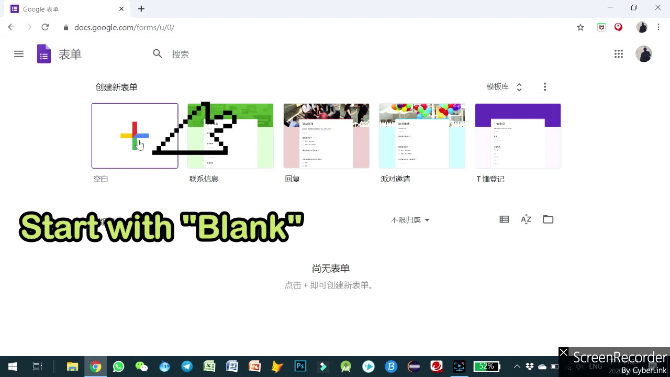Create a new blank form (空白)
This screenshot has height=377, width=670.
(x=135, y=136)
